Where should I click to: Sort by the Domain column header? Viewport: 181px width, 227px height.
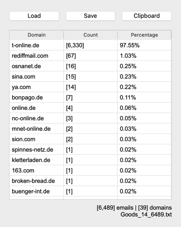[x=37, y=35]
